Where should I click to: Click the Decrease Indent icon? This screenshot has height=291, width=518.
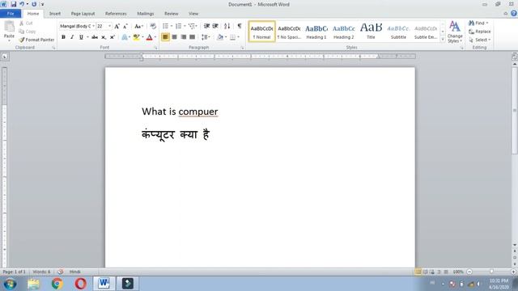tap(207, 26)
